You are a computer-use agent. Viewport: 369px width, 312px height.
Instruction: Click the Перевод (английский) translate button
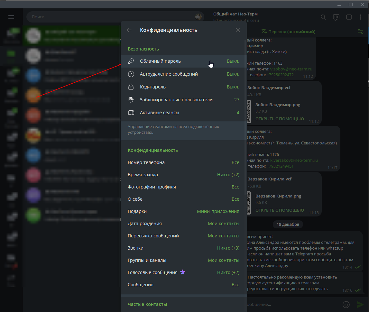pos(289,32)
